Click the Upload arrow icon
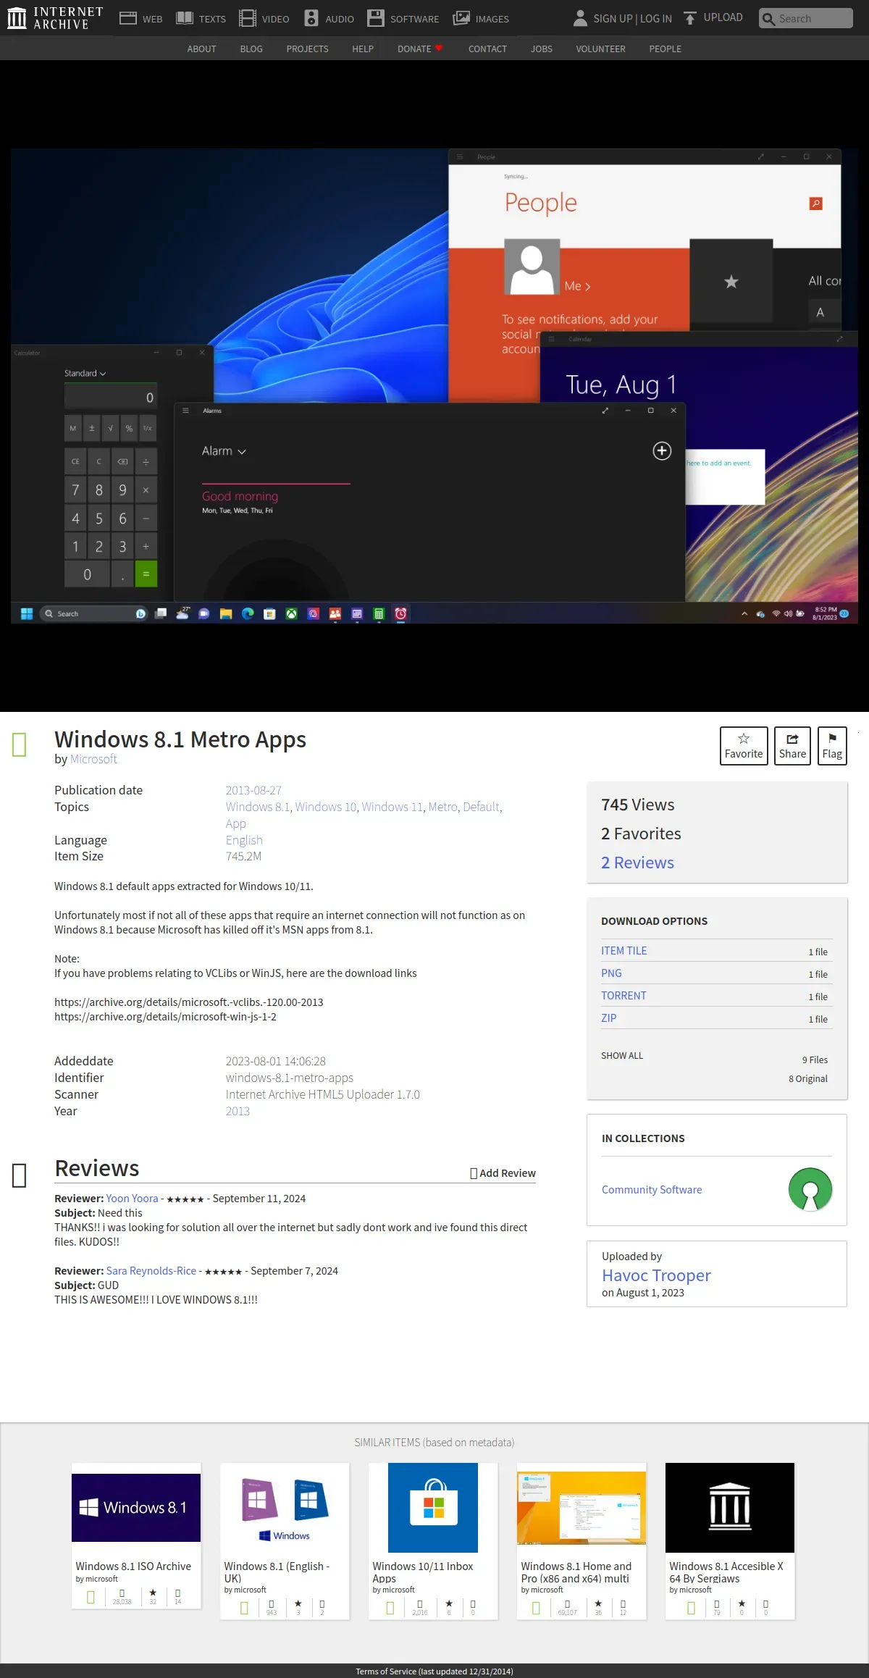The height and width of the screenshot is (1678, 869). tap(690, 18)
